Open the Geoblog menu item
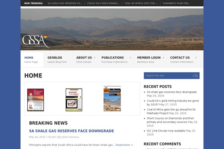Image resolution: width=224 pixels, height=149 pixels. (x=58, y=60)
